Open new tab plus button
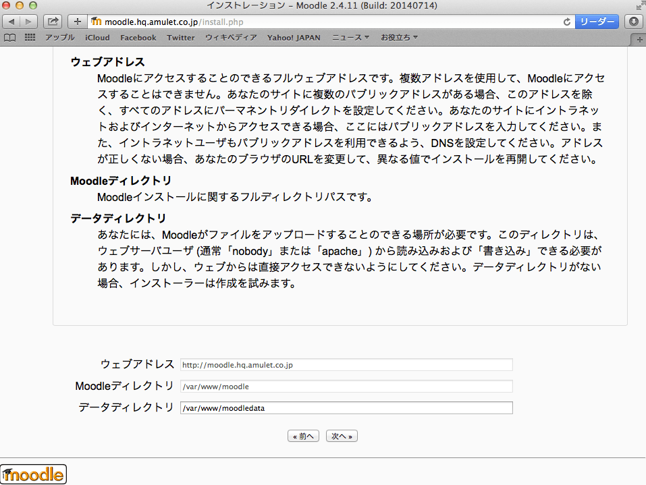Screen dimensions: 646x485 (639, 40)
